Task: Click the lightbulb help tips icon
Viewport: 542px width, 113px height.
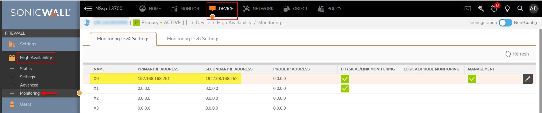Action: pos(507,9)
